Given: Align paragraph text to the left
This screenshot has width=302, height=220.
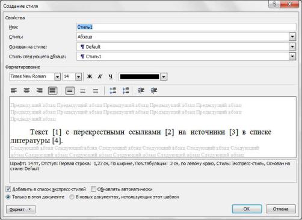Looking at the screenshot, I should coord(14,91).
